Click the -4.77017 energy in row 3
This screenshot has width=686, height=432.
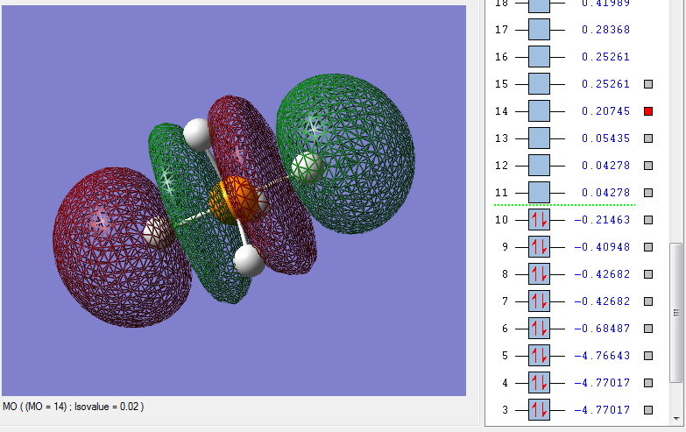602,410
